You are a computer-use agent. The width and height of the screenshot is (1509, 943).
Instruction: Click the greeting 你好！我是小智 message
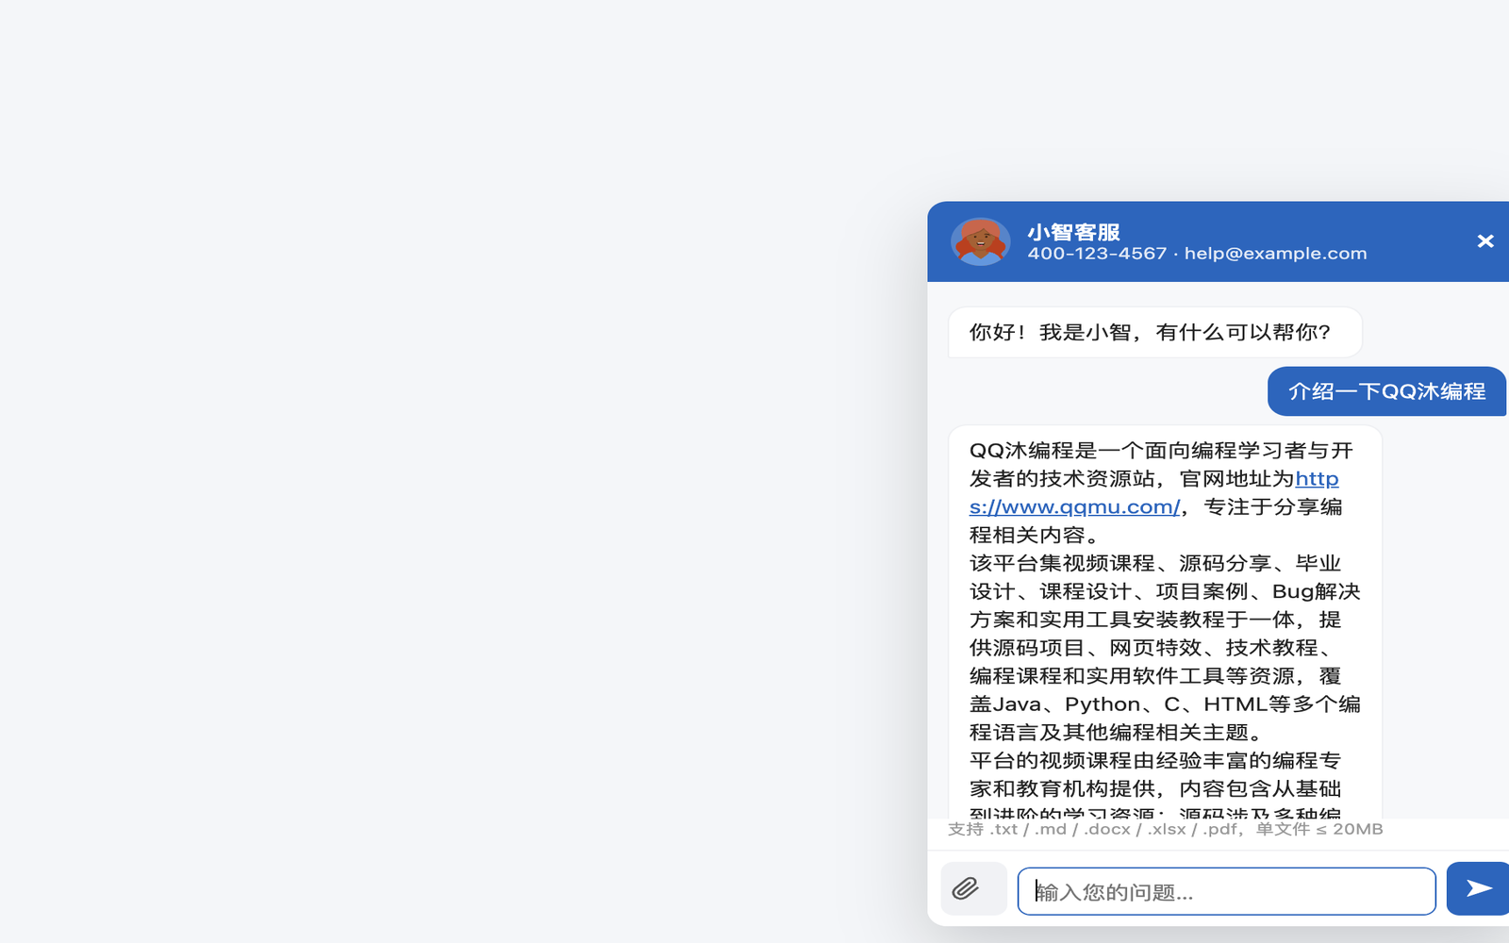(x=1155, y=332)
